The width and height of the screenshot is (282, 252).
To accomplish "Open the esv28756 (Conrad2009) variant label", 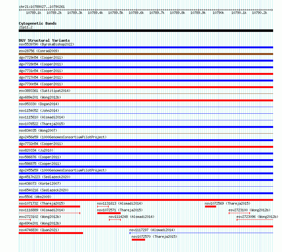I will click(39, 51).
